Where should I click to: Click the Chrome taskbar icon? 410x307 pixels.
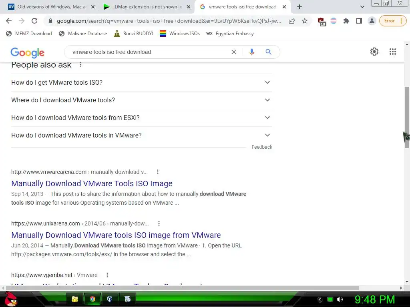(x=92, y=299)
